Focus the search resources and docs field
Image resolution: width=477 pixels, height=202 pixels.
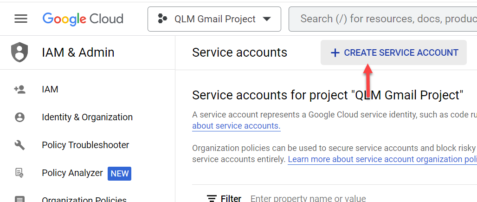point(383,19)
